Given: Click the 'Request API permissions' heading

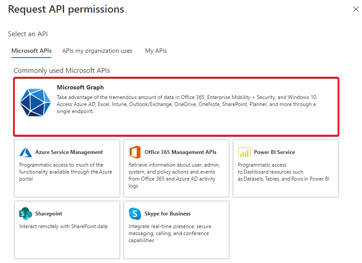Looking at the screenshot, I should [66, 10].
